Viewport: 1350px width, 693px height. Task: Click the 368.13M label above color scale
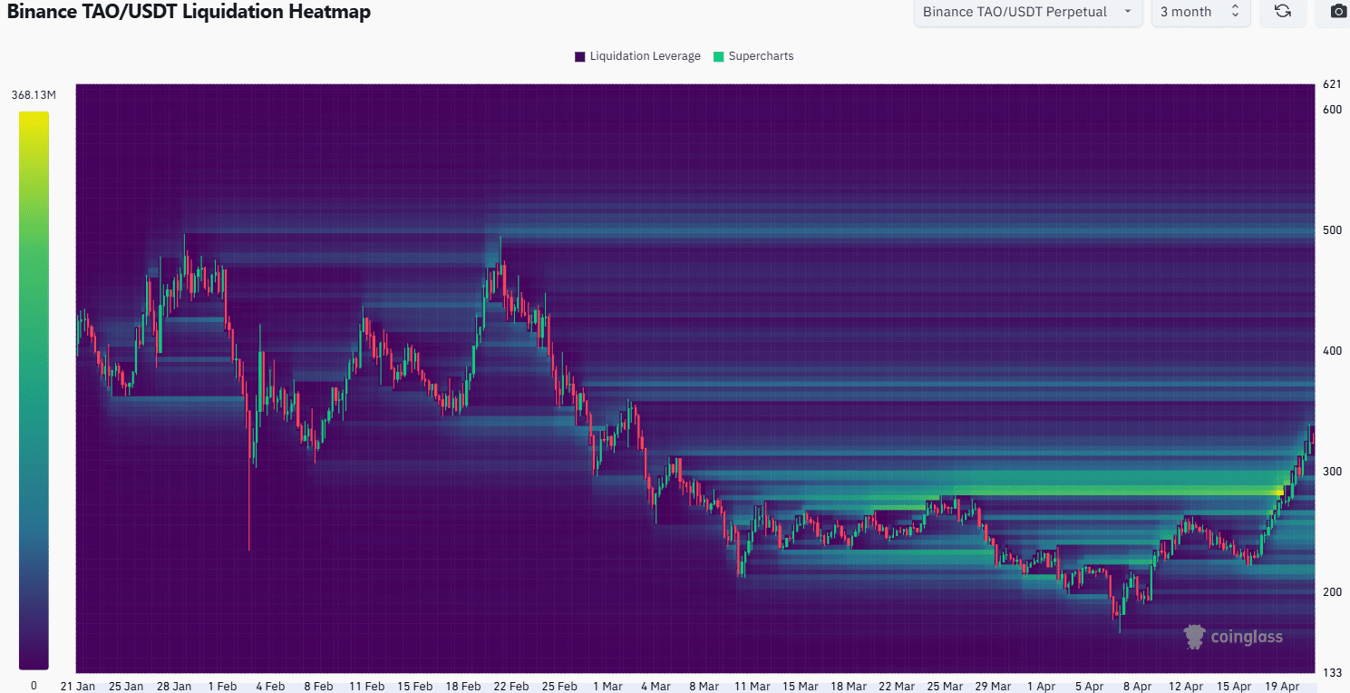tap(34, 94)
